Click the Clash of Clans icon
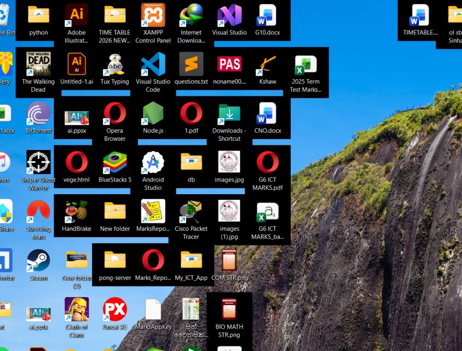Image resolution: width=462 pixels, height=351 pixels. point(76,309)
